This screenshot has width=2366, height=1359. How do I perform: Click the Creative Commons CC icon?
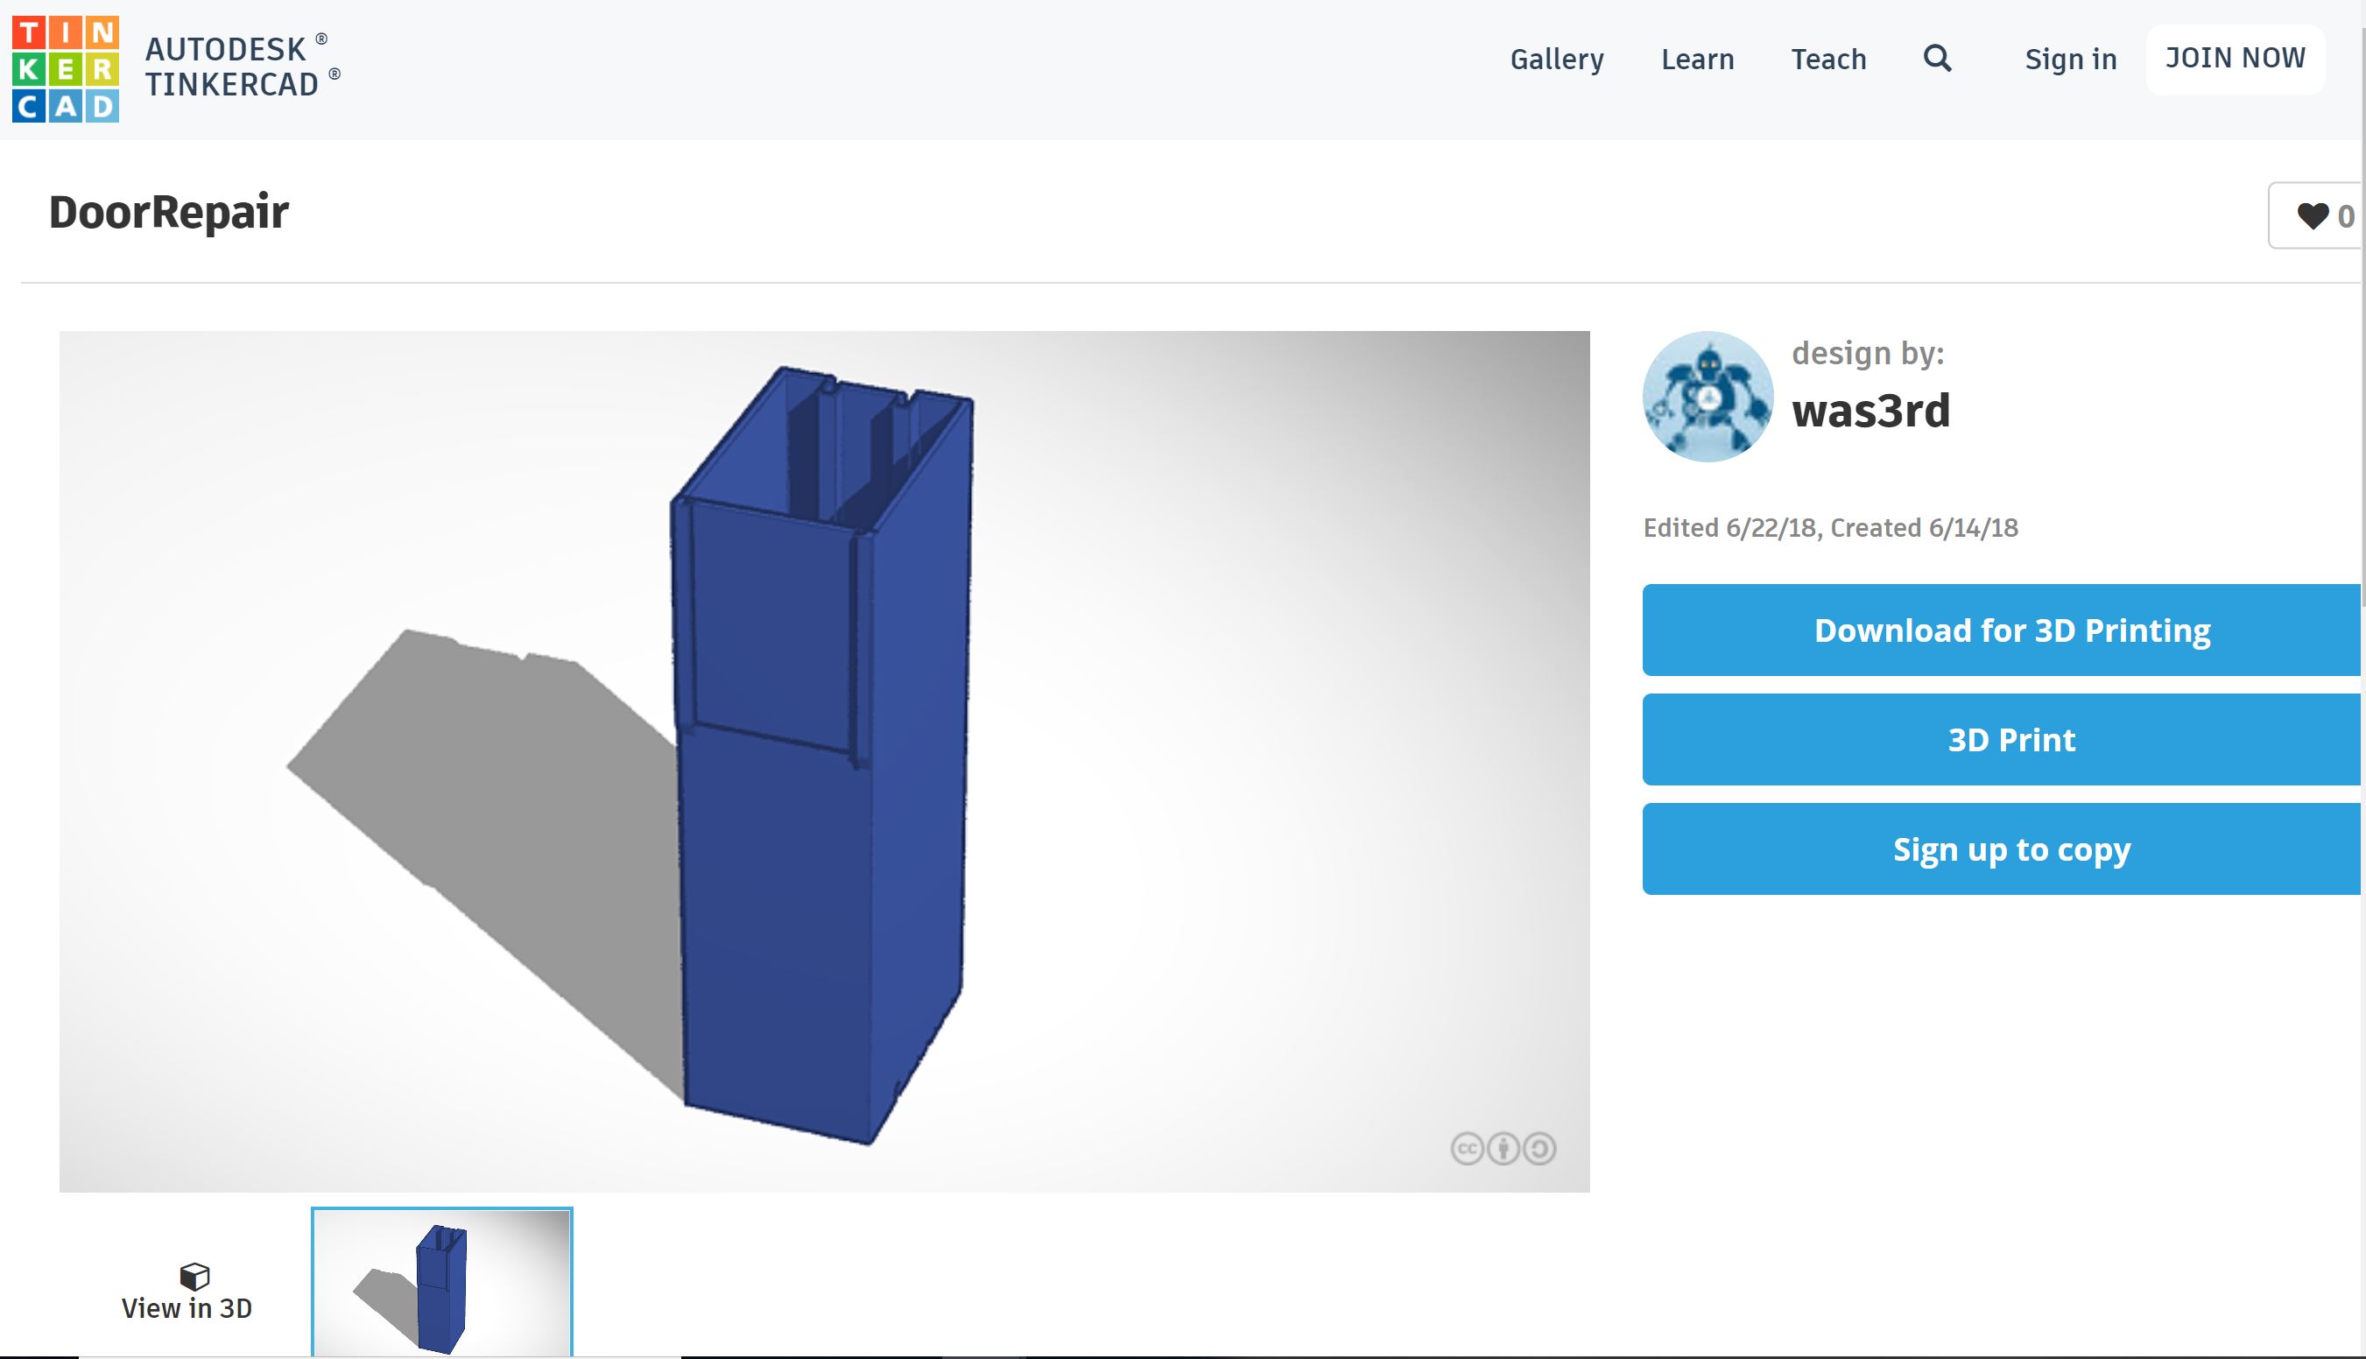[x=1466, y=1148]
